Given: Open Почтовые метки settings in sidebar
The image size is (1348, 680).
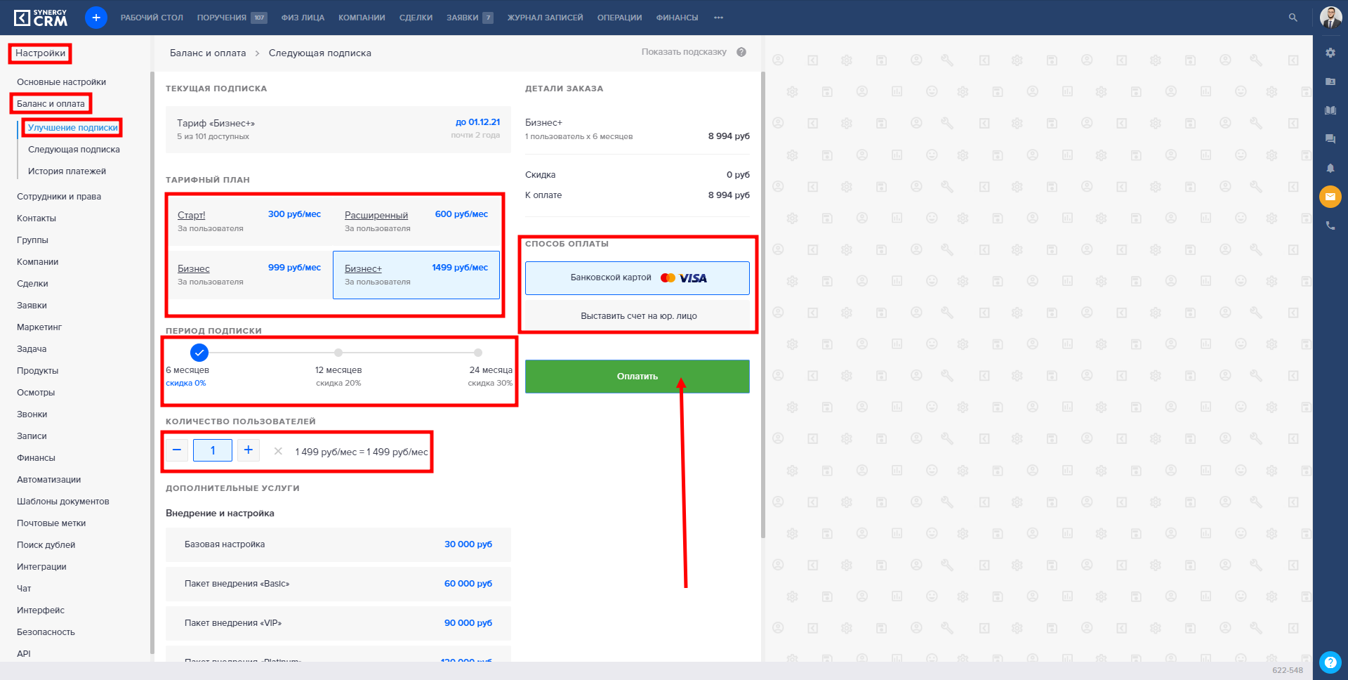Looking at the screenshot, I should tap(51, 523).
